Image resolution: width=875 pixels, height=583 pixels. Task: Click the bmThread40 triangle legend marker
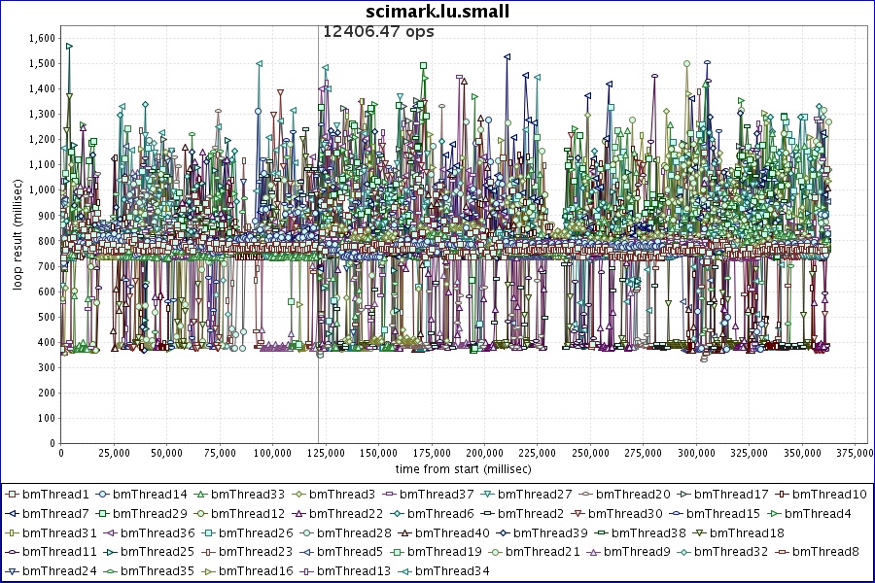tap(406, 532)
